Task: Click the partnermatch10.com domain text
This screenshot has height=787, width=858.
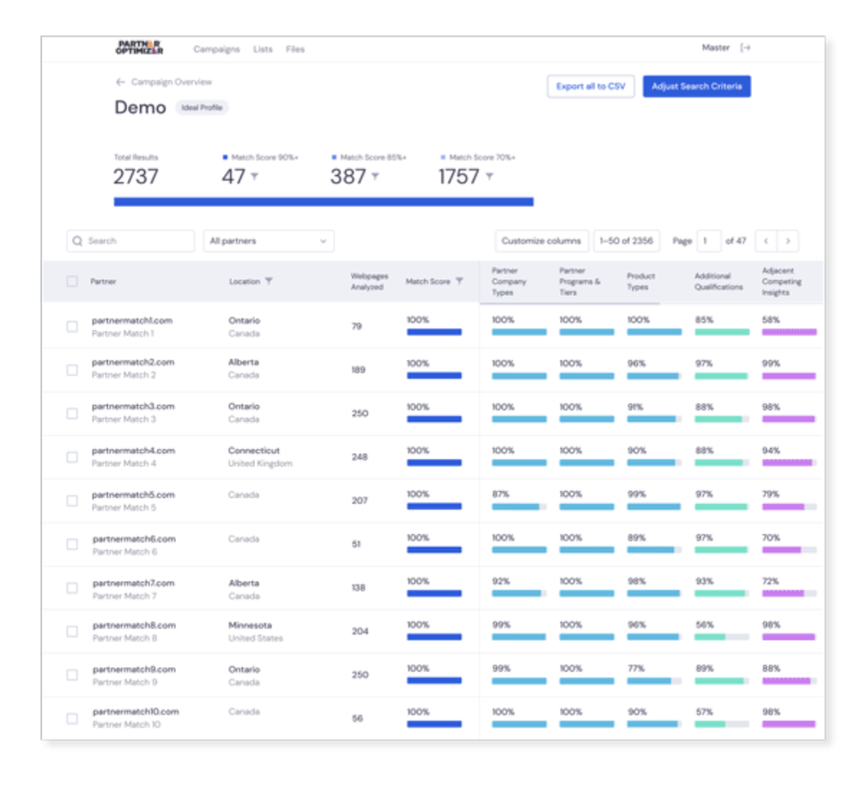Action: (136, 711)
